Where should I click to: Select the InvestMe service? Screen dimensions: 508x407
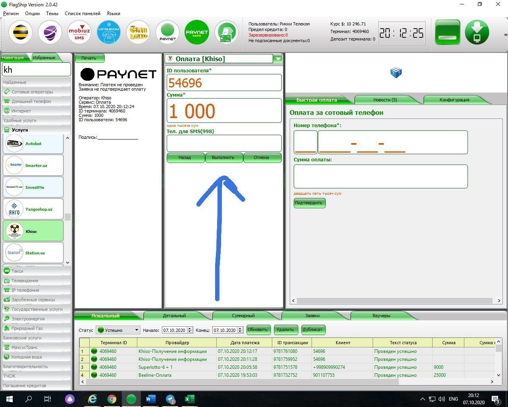click(x=33, y=187)
